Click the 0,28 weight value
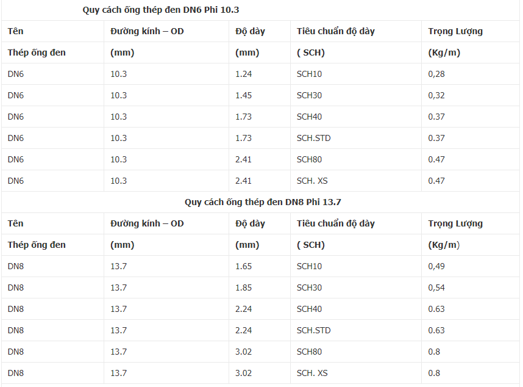523x387 pixels. 436,74
